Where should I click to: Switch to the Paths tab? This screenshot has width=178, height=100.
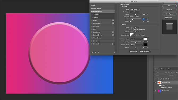pyautogui.click(x=169, y=69)
